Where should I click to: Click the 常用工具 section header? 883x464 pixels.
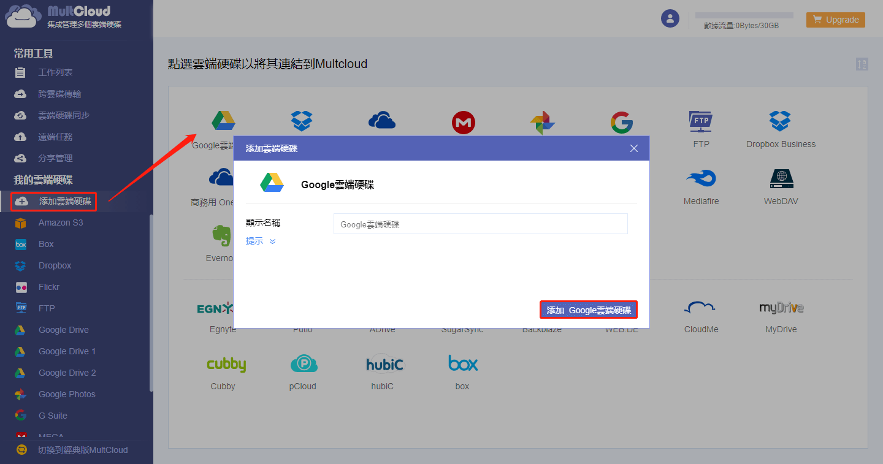[34, 53]
